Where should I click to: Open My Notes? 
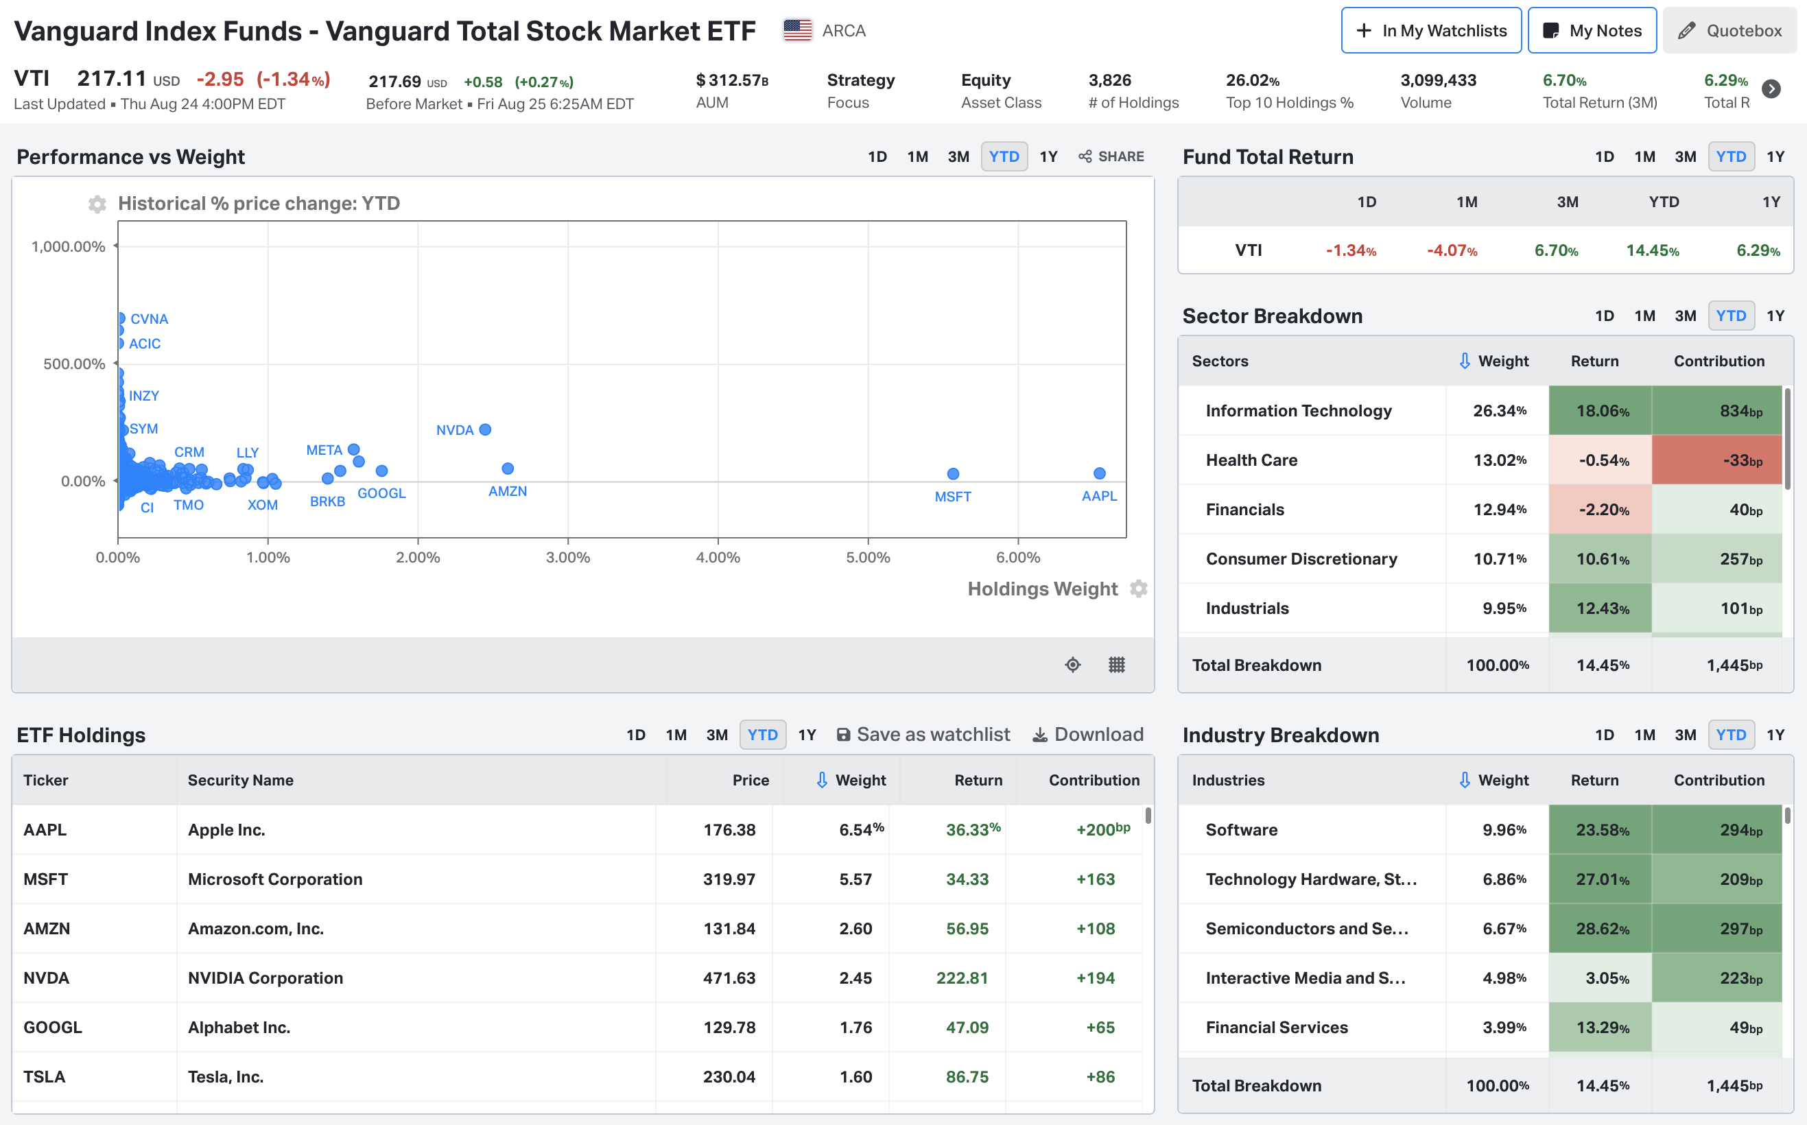[x=1592, y=30]
